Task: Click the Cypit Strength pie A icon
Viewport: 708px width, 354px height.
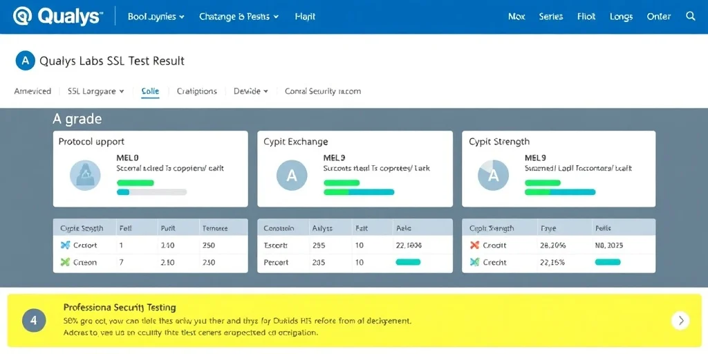Action: (493, 175)
